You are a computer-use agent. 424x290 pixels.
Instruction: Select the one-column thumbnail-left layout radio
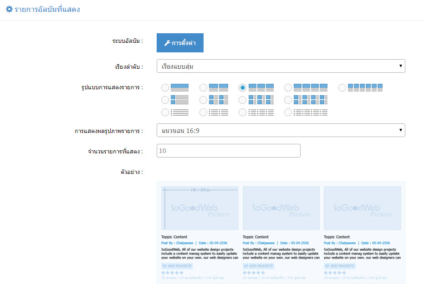pos(165,100)
